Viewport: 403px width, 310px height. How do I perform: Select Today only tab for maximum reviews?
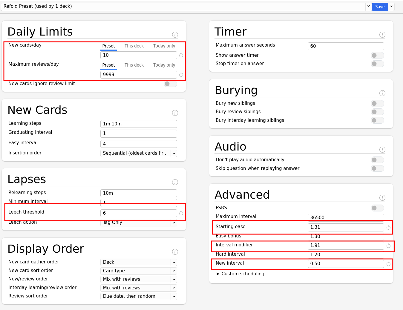(x=164, y=65)
